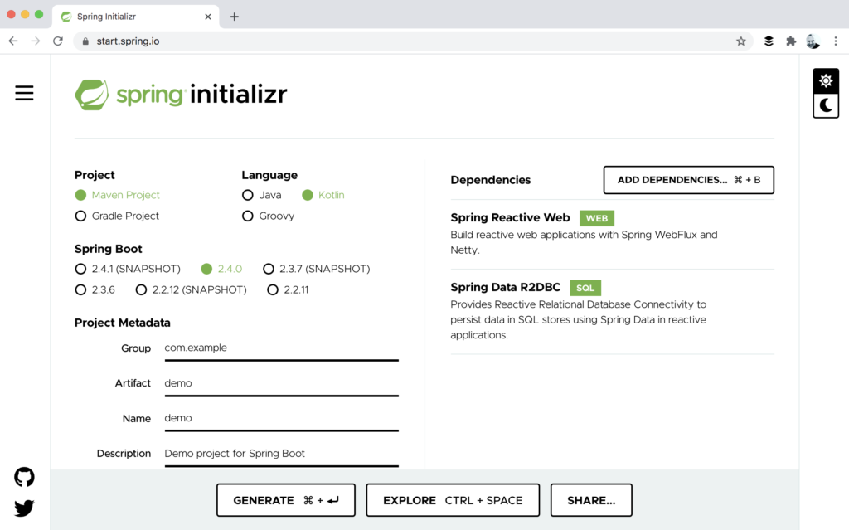
Task: Select Spring Boot 2.4.0
Action: pyautogui.click(x=221, y=269)
